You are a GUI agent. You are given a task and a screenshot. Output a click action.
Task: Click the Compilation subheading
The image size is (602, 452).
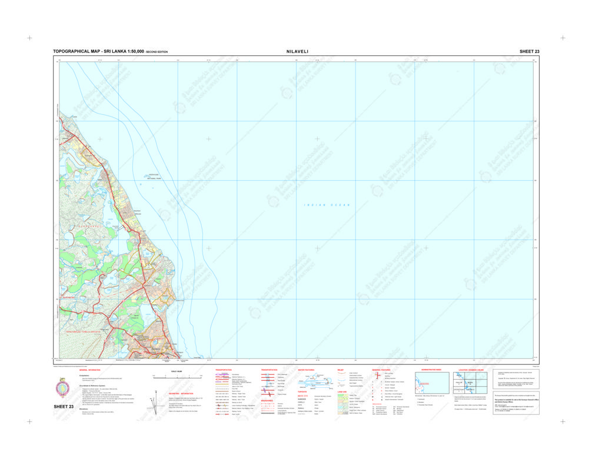[x=84, y=375]
